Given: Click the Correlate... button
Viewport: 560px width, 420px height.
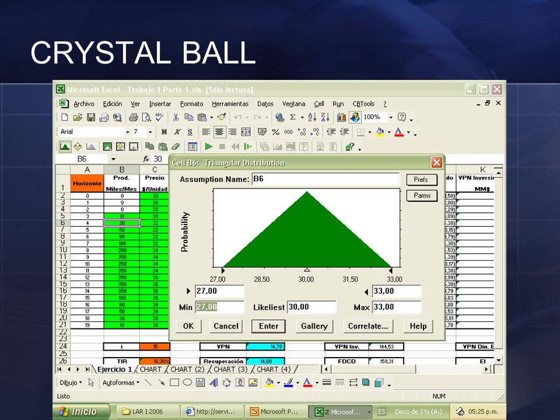Looking at the screenshot, I should (368, 326).
